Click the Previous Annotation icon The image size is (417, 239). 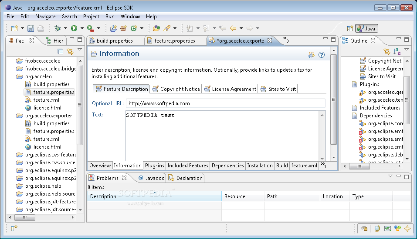[x=206, y=28]
